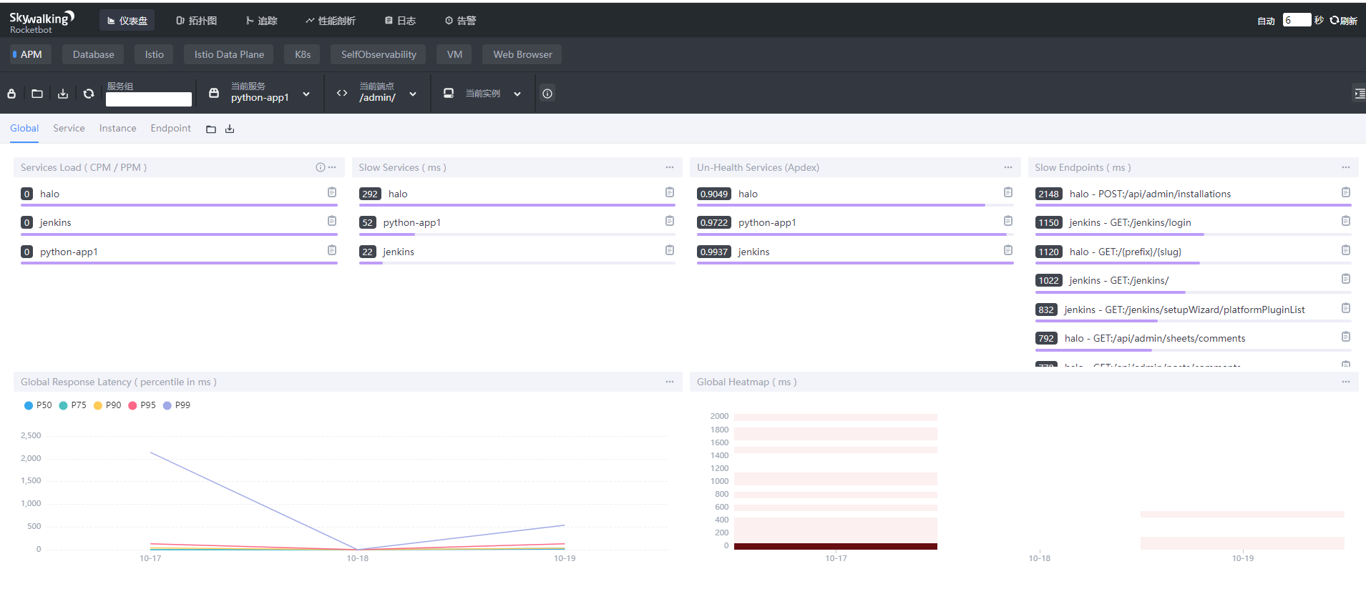Toggle auto refresh at top right
This screenshot has height=594, width=1366.
pos(1266,21)
